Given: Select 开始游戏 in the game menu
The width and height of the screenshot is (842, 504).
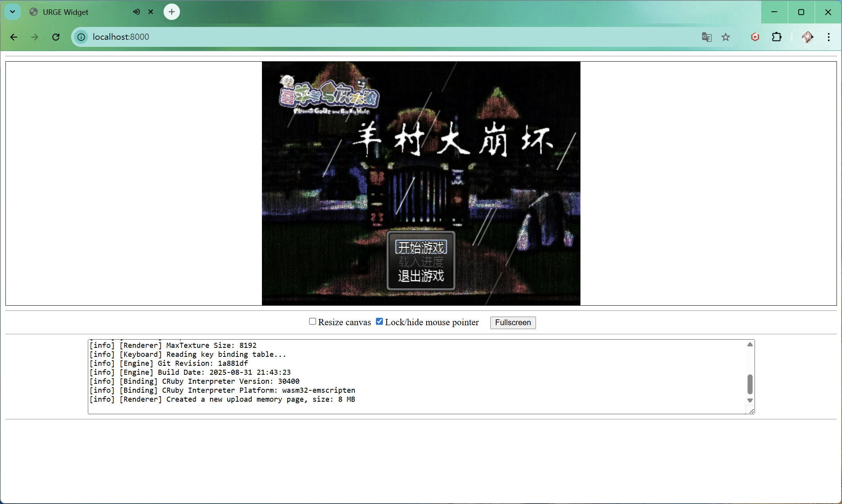Looking at the screenshot, I should [x=421, y=248].
